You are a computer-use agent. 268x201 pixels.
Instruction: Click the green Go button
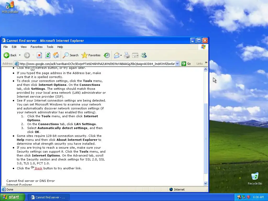[x=186, y=64]
